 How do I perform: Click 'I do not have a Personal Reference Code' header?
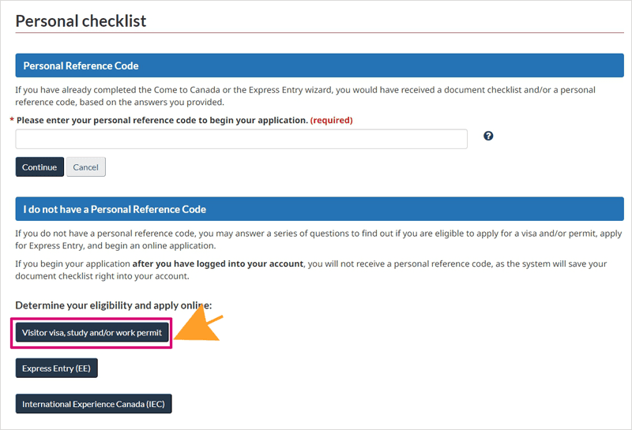pos(320,208)
